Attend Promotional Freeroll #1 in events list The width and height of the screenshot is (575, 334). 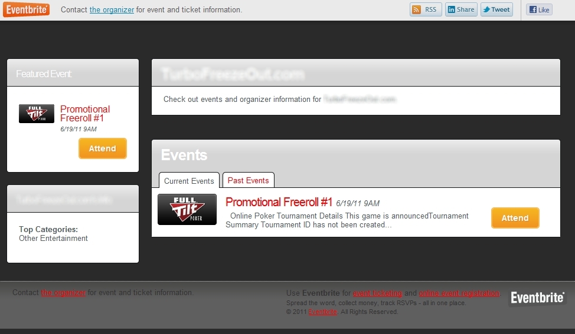(515, 218)
